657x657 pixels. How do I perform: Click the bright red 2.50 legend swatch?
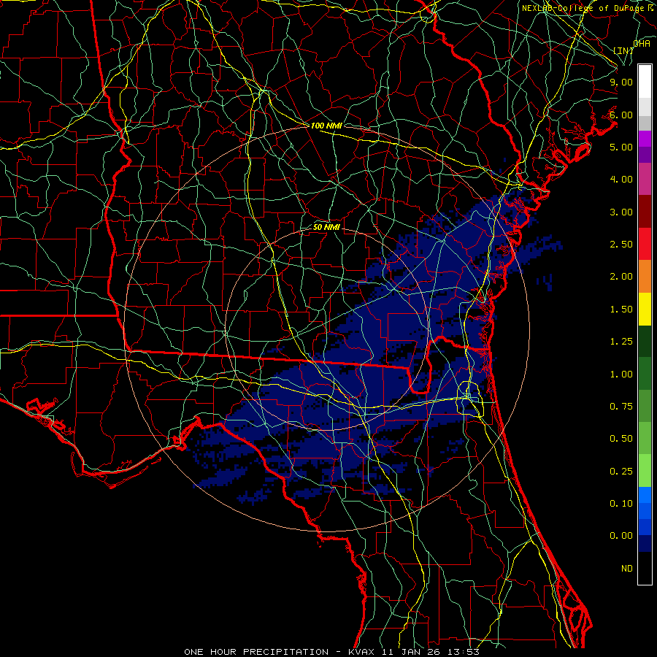click(x=645, y=245)
